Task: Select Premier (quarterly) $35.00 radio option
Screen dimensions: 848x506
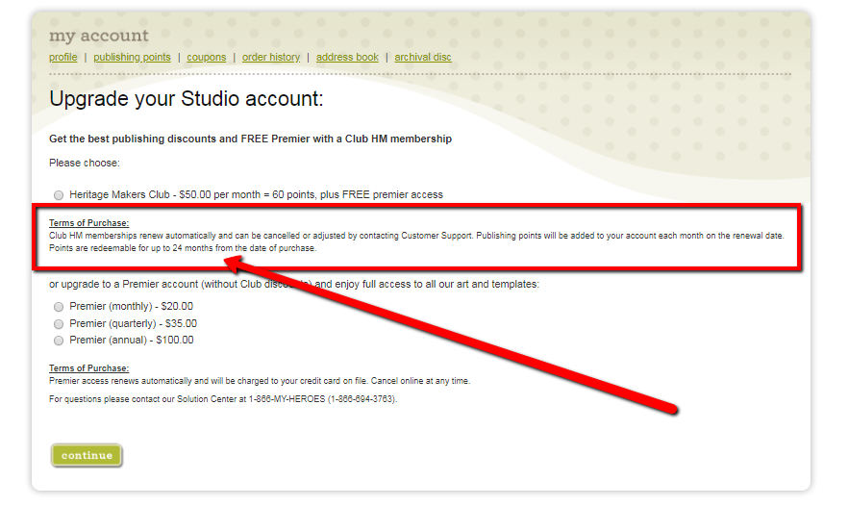Action: (59, 324)
